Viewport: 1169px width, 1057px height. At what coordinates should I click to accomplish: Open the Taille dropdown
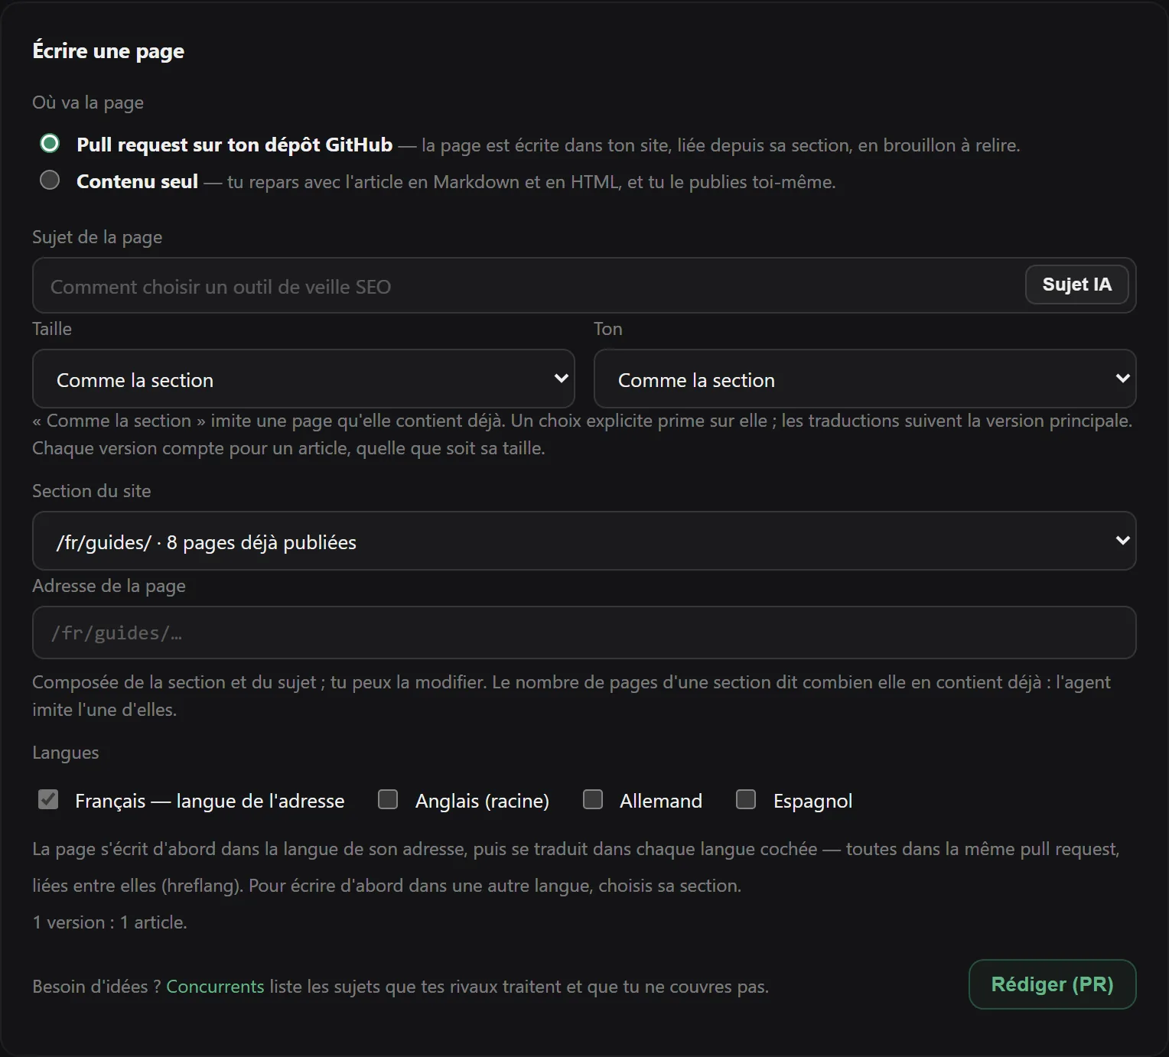pos(304,379)
